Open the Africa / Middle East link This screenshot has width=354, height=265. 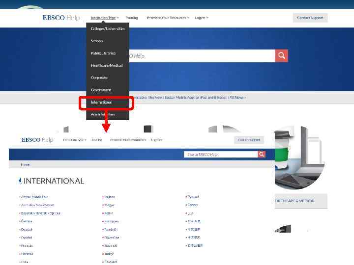34,197
